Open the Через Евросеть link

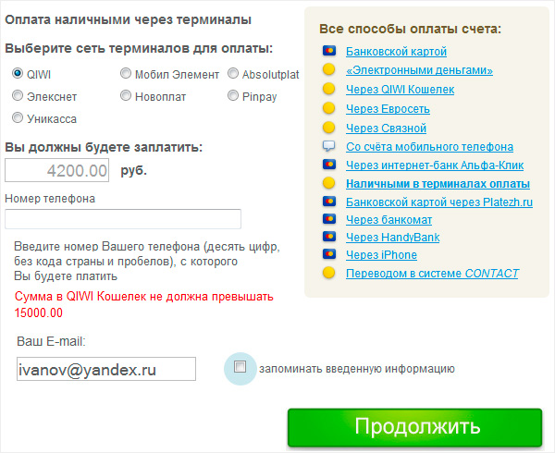coord(388,109)
